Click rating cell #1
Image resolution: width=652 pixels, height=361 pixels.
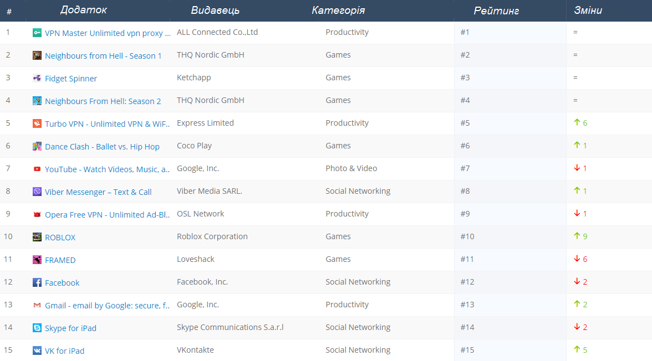tap(465, 32)
